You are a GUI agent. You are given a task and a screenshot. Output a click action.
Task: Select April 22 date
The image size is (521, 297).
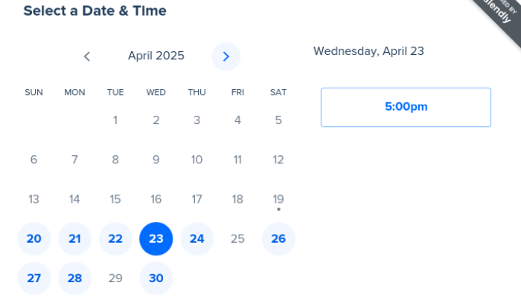click(115, 238)
